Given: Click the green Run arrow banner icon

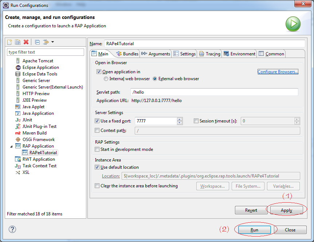Looking at the screenshot, I should click(x=293, y=24).
